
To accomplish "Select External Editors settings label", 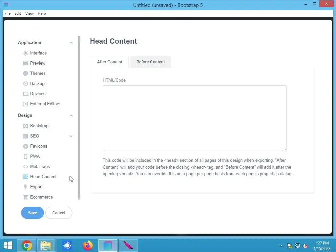I will (45, 104).
